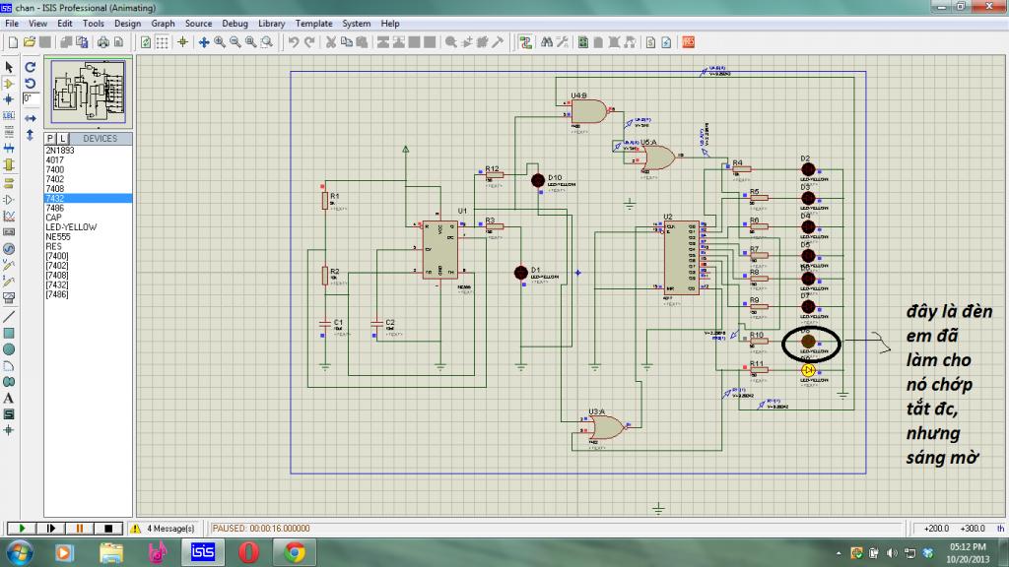Screen dimensions: 1009x567
Task: Stop the simulation
Action: click(106, 529)
